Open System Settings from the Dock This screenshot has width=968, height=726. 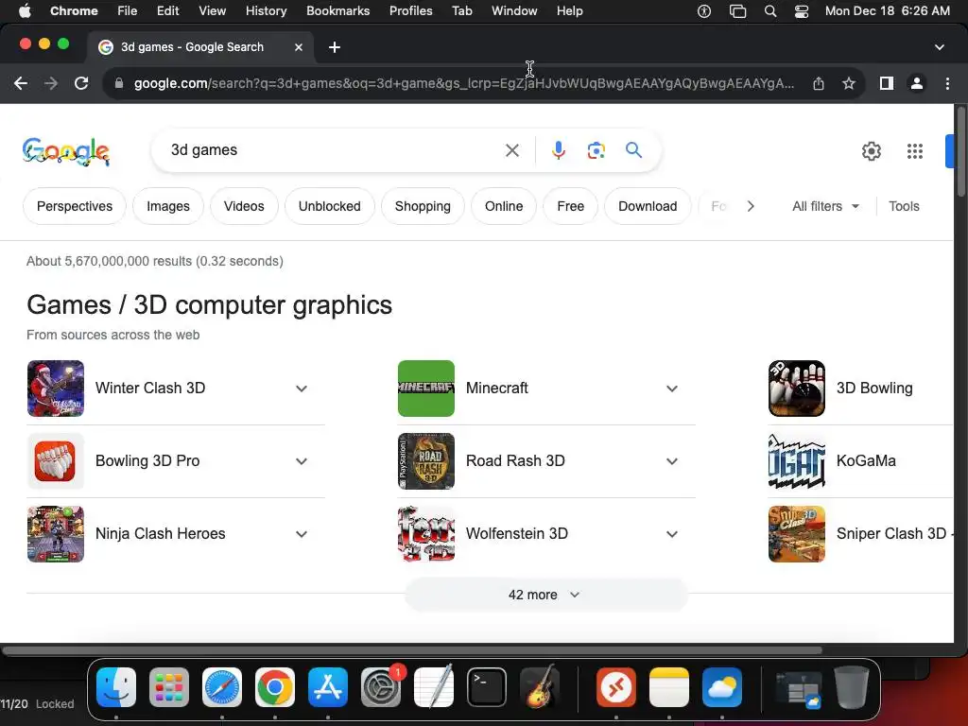381,687
